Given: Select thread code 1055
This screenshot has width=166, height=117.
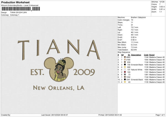Looking at the screenshot, I should click(x=146, y=60).
